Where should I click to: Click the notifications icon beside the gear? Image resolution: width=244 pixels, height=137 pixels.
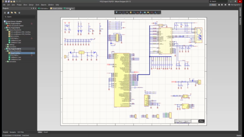tap(225, 5)
